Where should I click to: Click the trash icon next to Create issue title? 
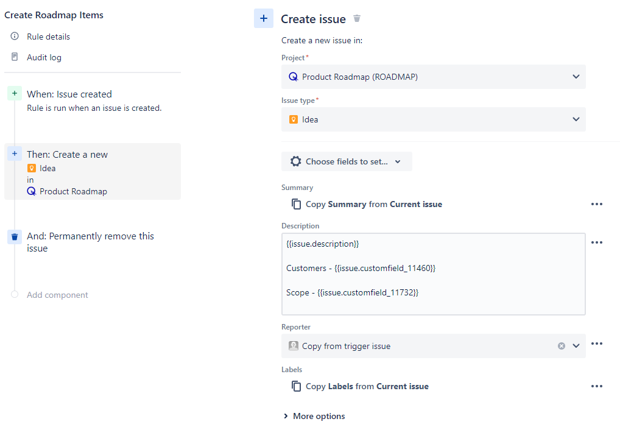[357, 19]
